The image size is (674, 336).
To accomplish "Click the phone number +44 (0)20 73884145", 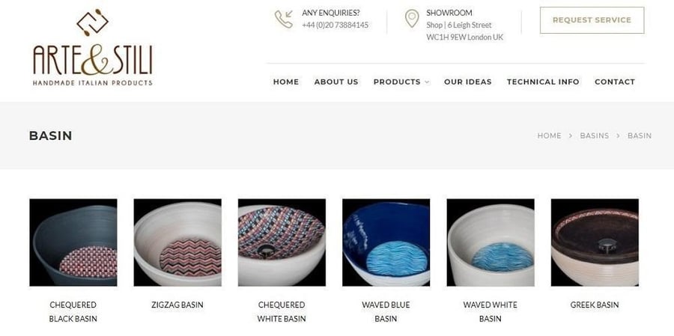I will [335, 25].
